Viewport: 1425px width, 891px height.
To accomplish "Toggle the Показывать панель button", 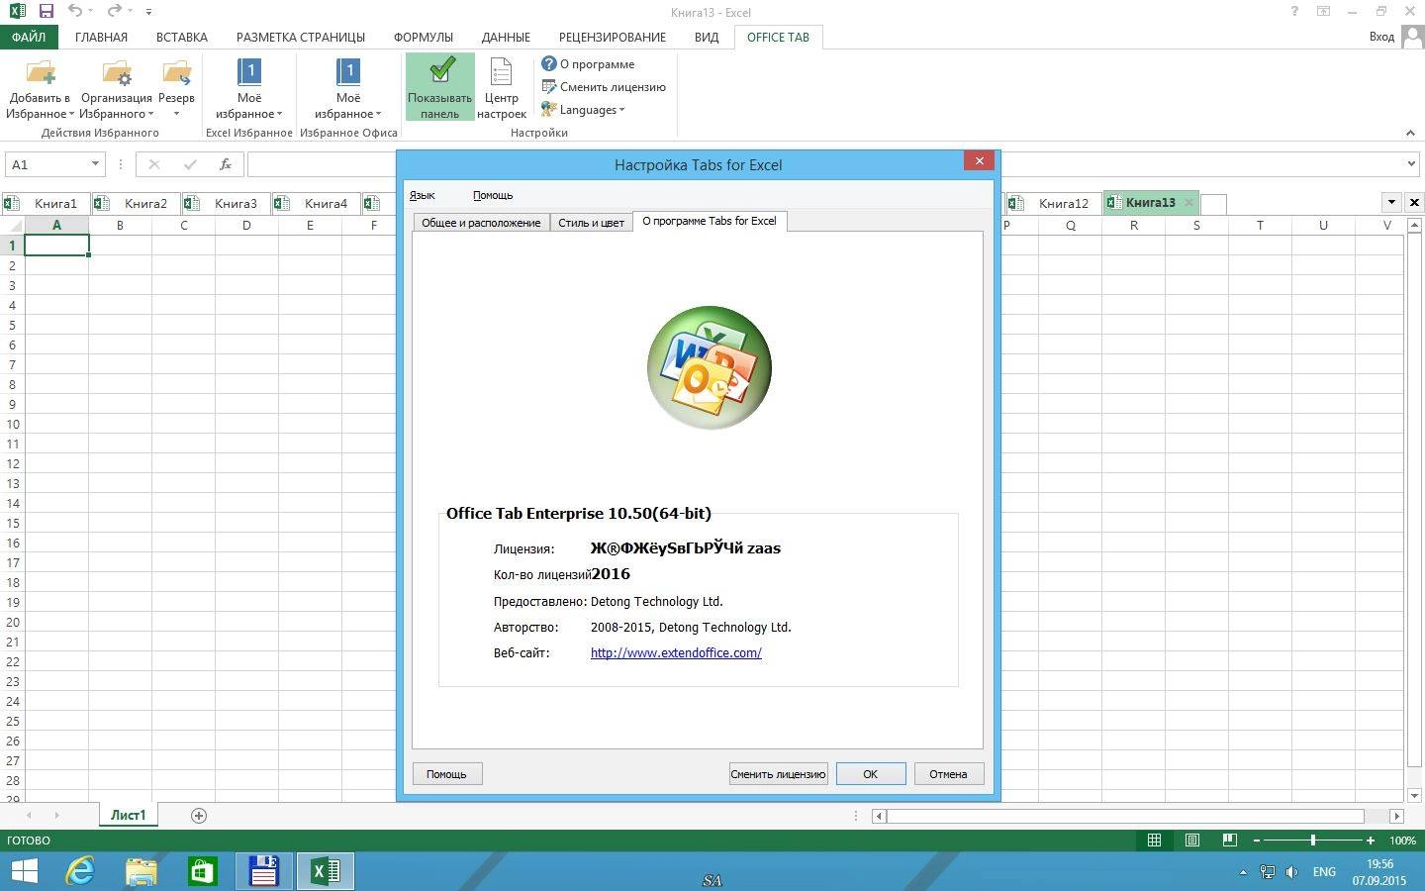I will coord(439,88).
